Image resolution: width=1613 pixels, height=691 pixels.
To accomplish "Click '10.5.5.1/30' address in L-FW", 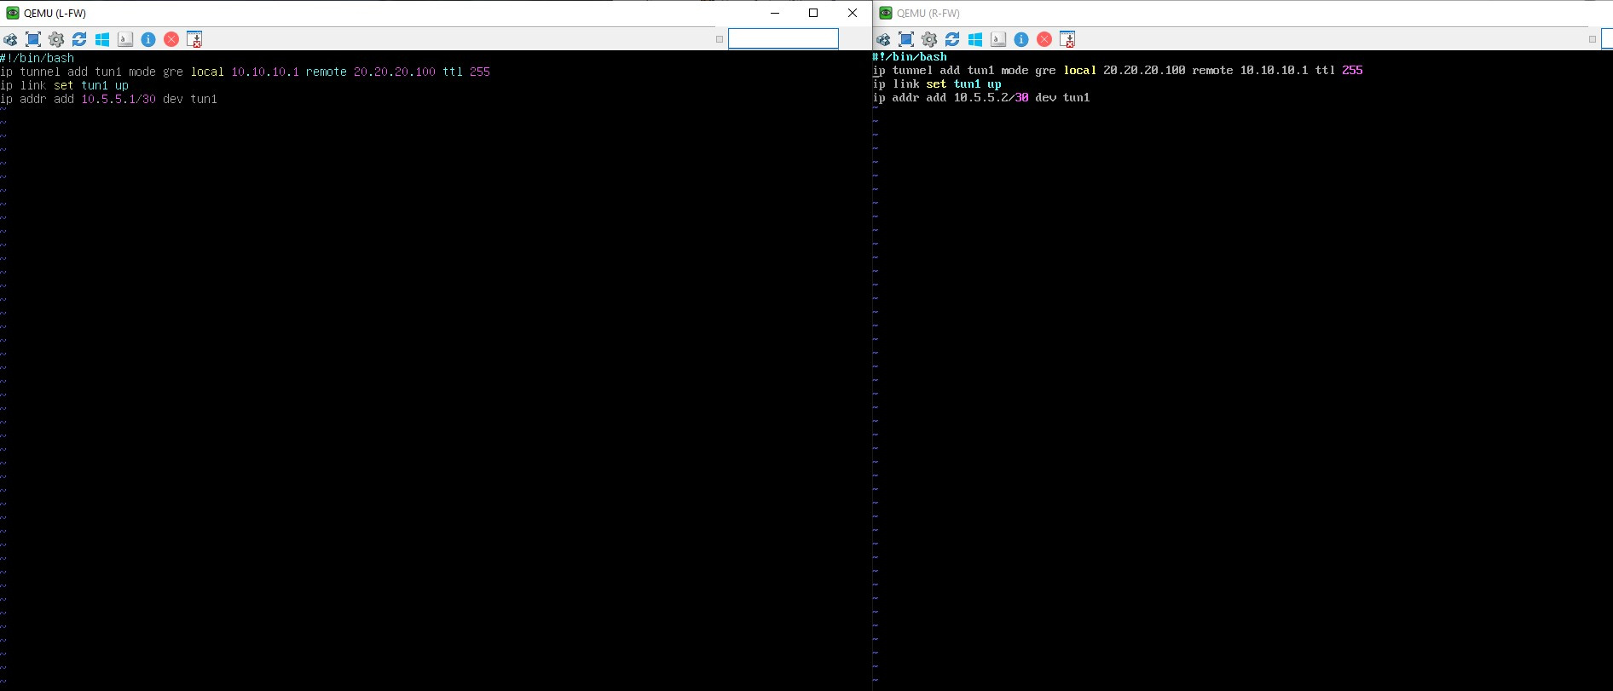I will (x=119, y=99).
